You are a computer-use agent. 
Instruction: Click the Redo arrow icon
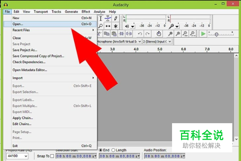point(147,34)
